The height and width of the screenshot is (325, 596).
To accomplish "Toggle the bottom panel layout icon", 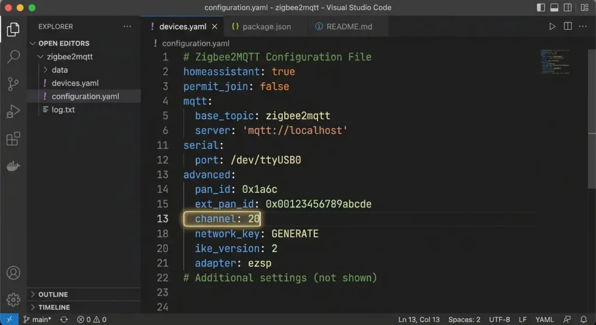I will click(554, 8).
